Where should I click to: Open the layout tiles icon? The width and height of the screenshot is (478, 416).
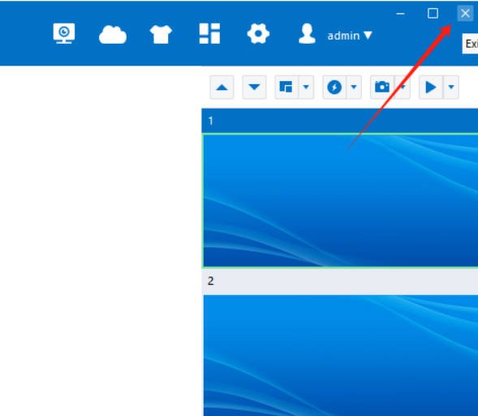click(x=209, y=33)
